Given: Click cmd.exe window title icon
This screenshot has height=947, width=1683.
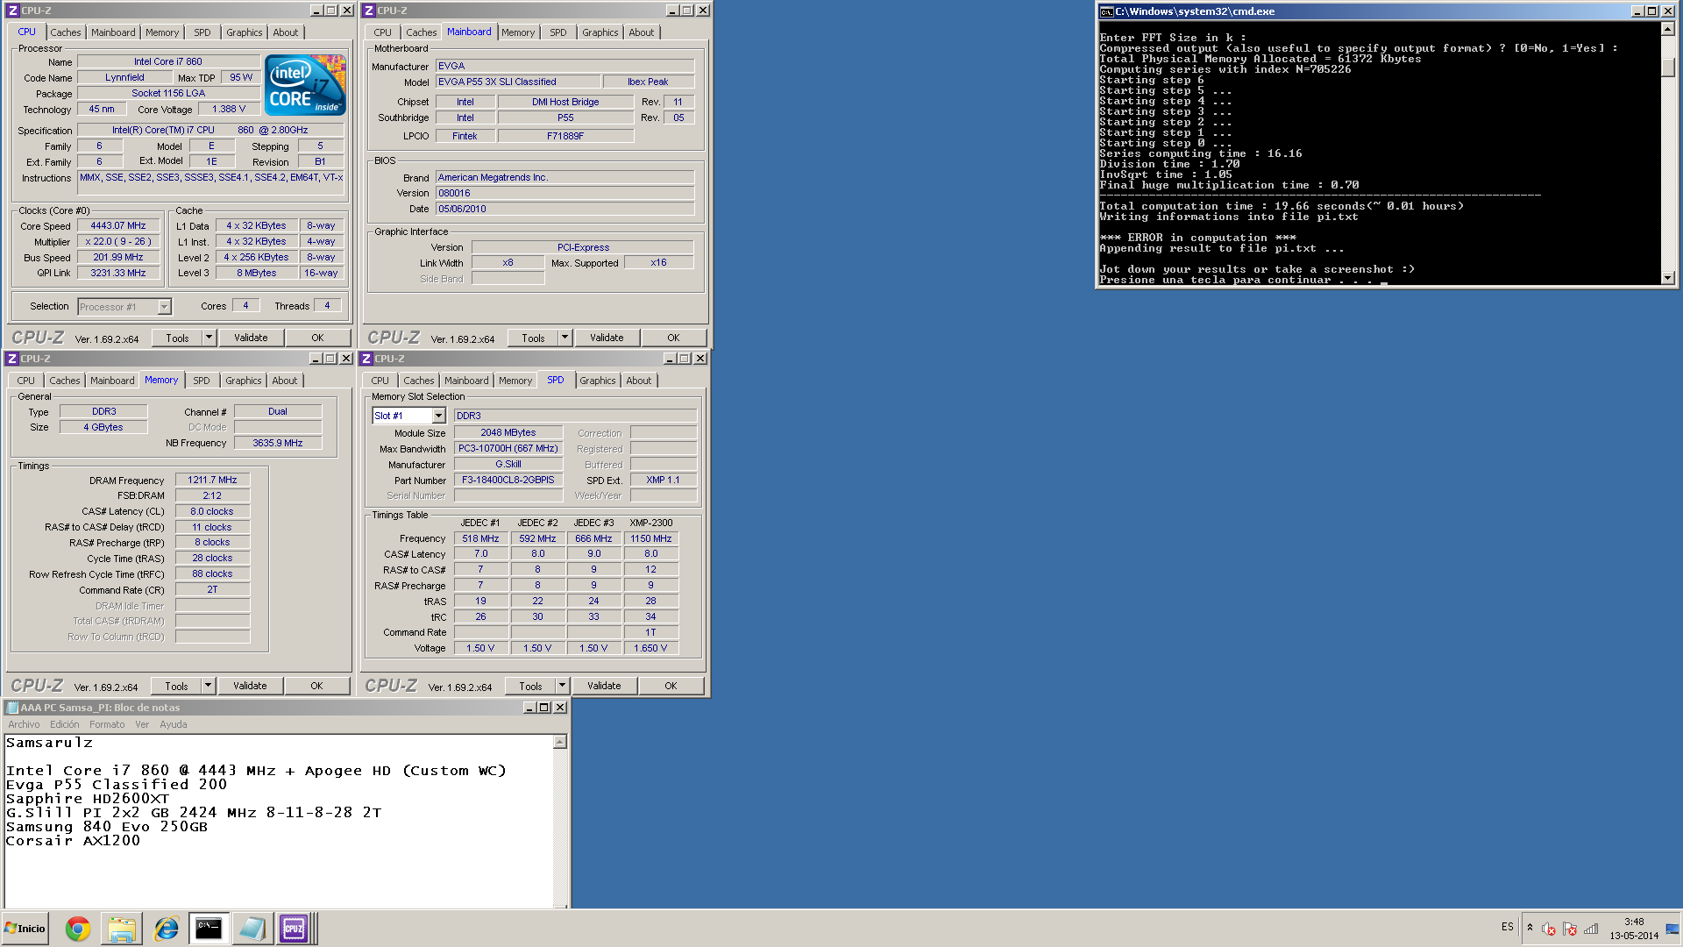Looking at the screenshot, I should tap(1107, 11).
